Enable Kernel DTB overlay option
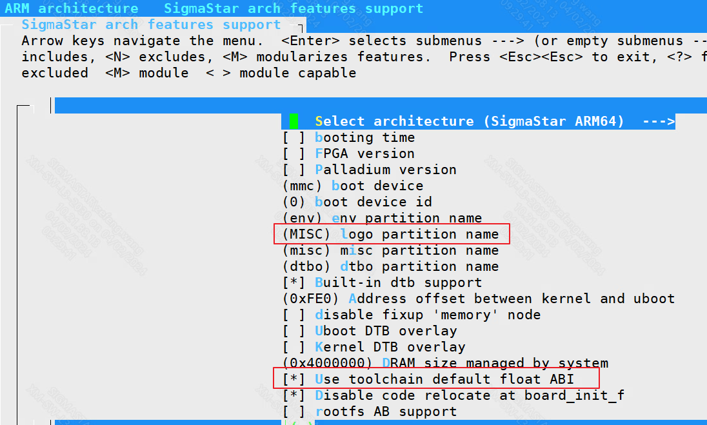The width and height of the screenshot is (707, 425). (x=294, y=347)
